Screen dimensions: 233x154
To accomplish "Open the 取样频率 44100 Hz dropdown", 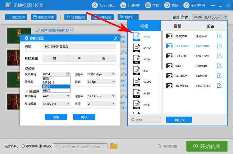I will (x=56, y=104).
